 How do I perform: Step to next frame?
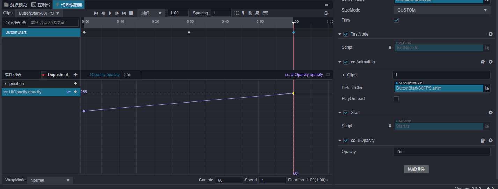[x=117, y=13]
